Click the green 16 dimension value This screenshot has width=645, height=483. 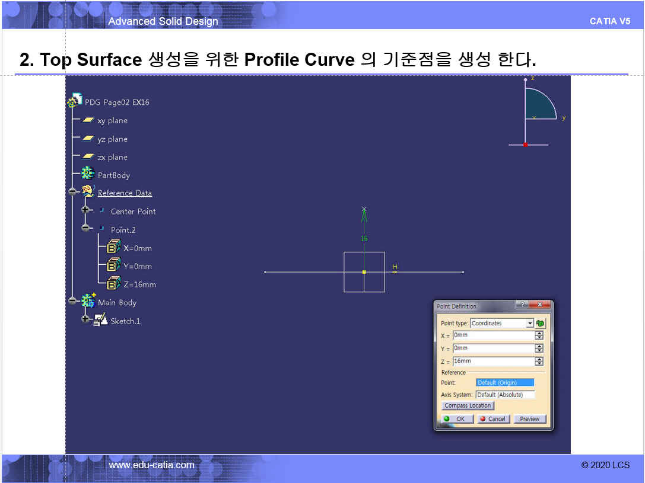364,238
